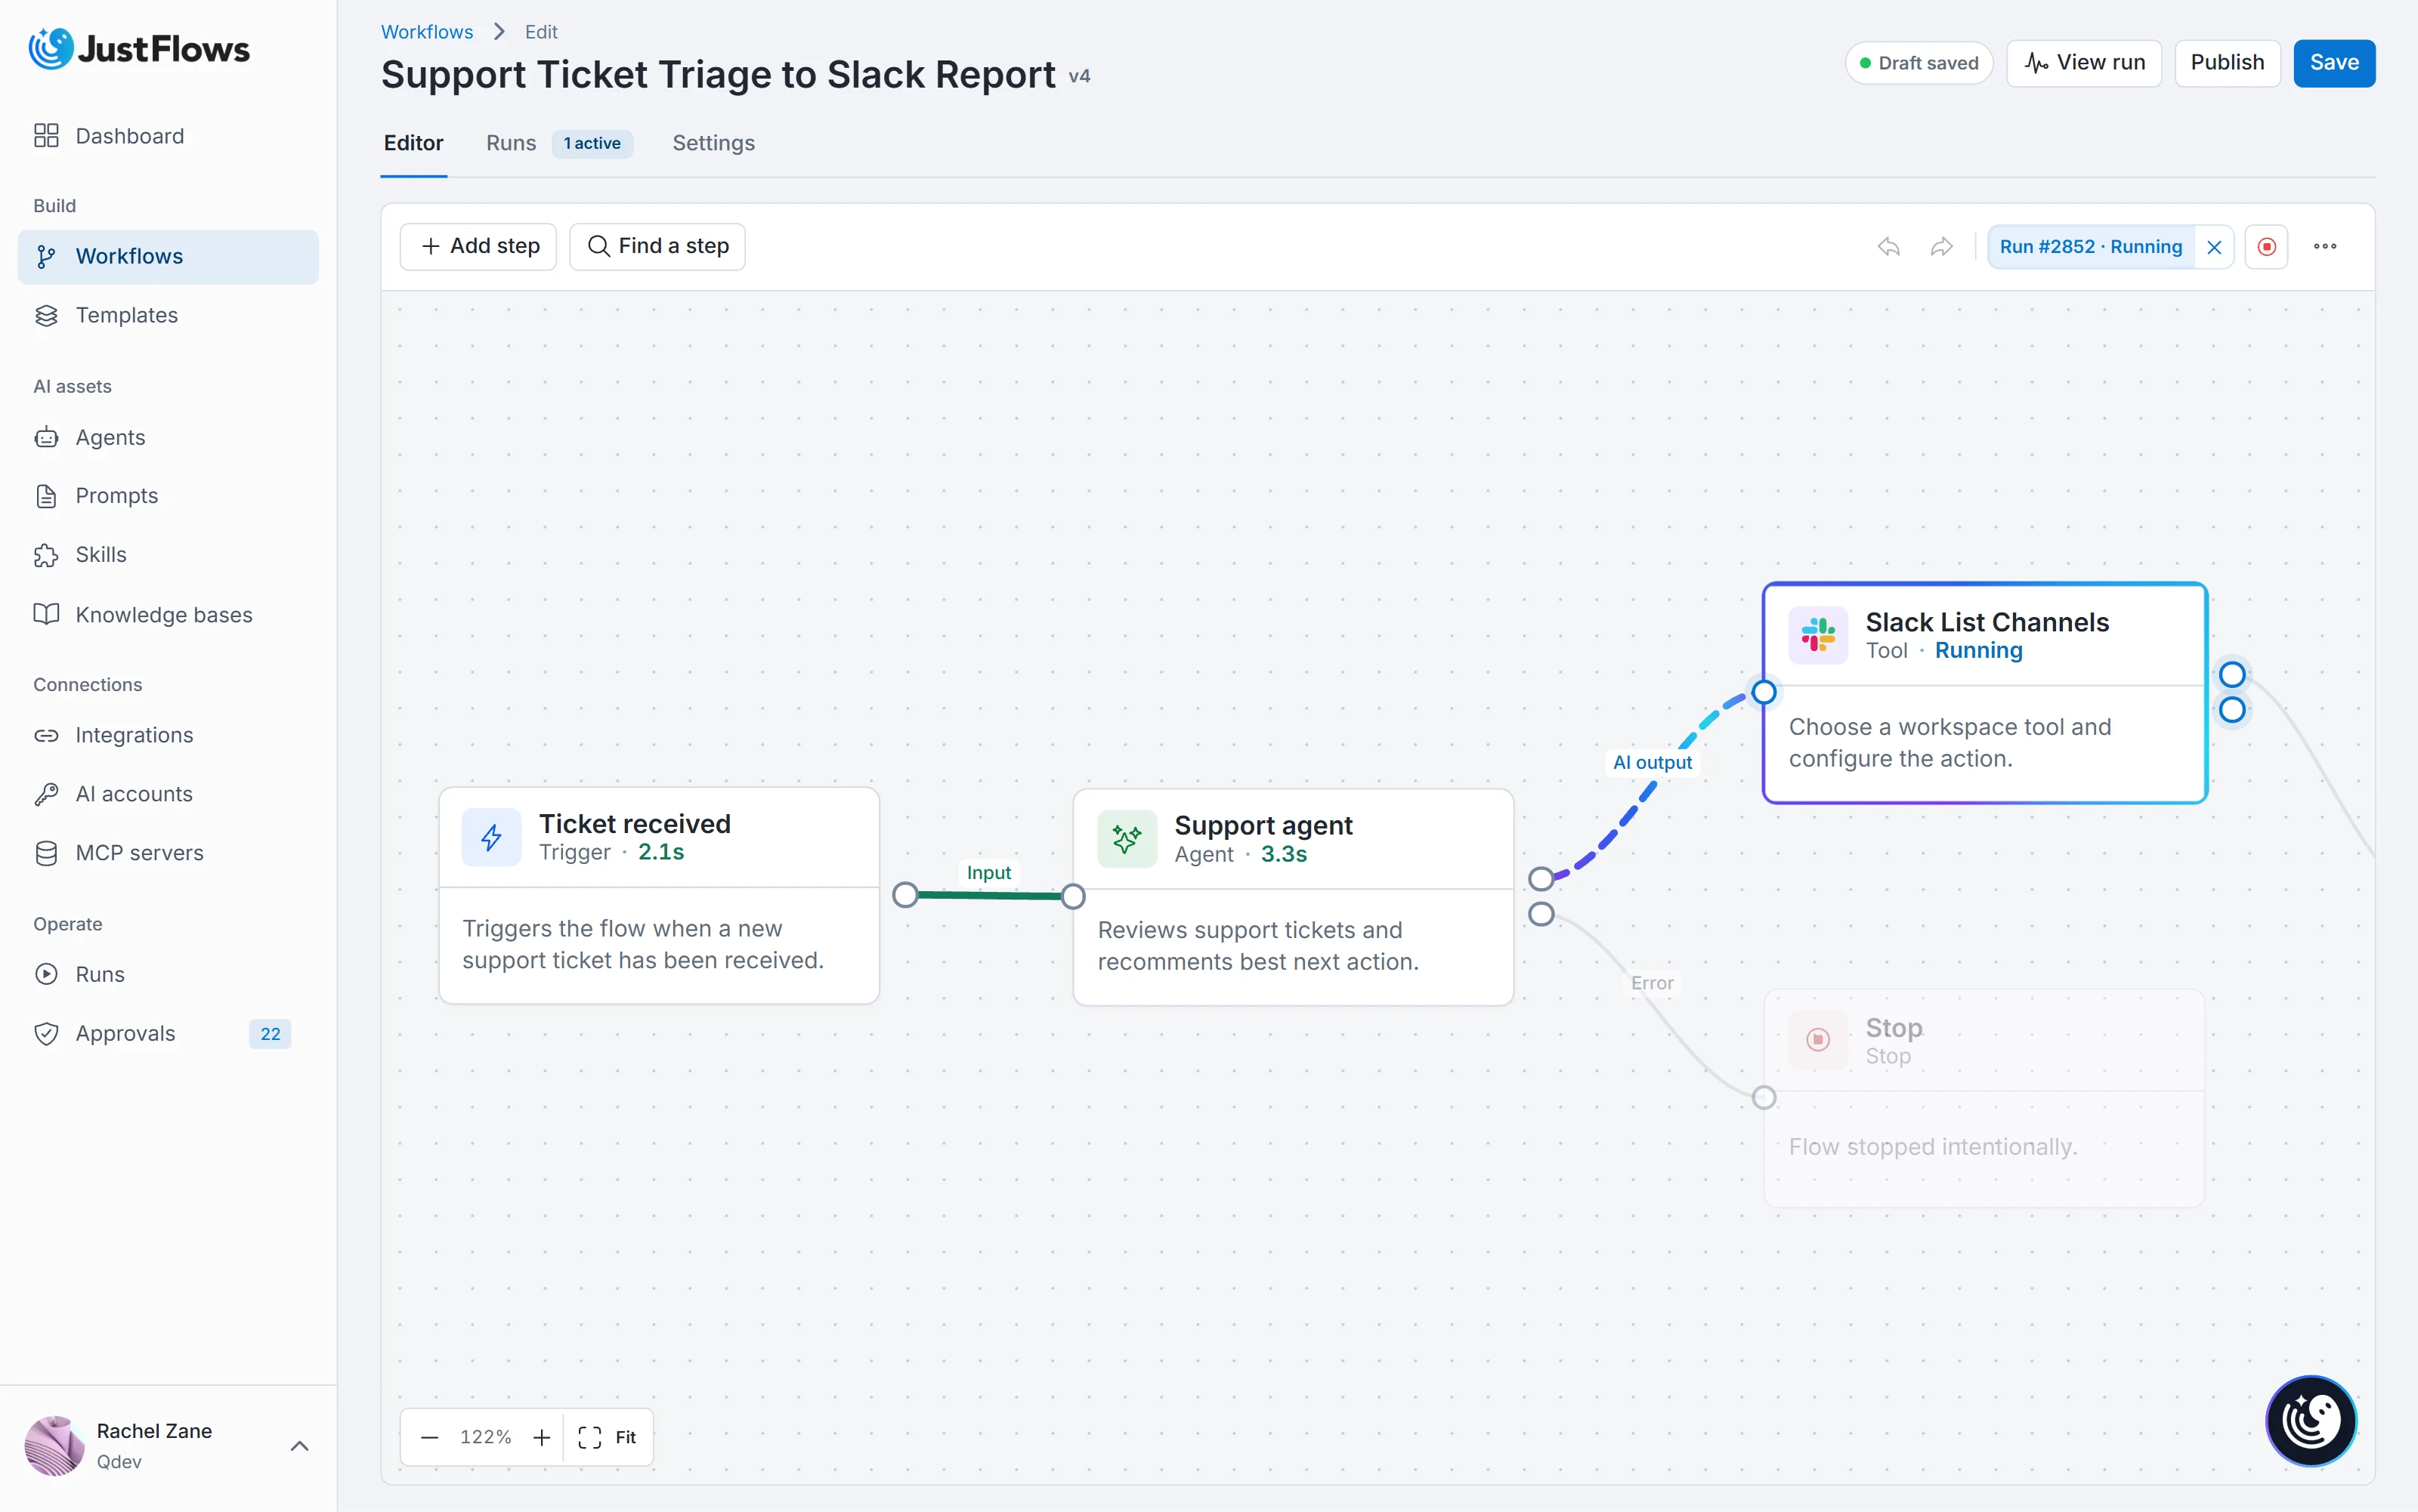Select the Input connection label
Screen dimensions: 2418x1512
(988, 872)
